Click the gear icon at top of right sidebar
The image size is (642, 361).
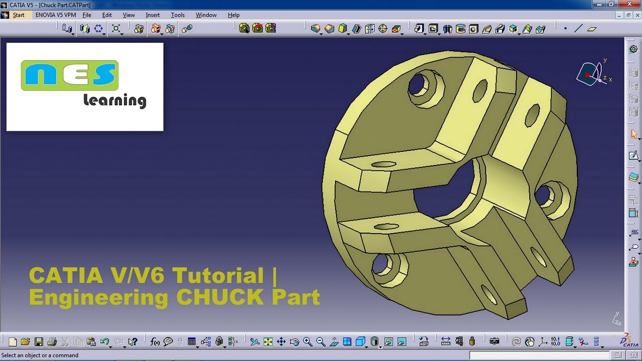(x=633, y=49)
